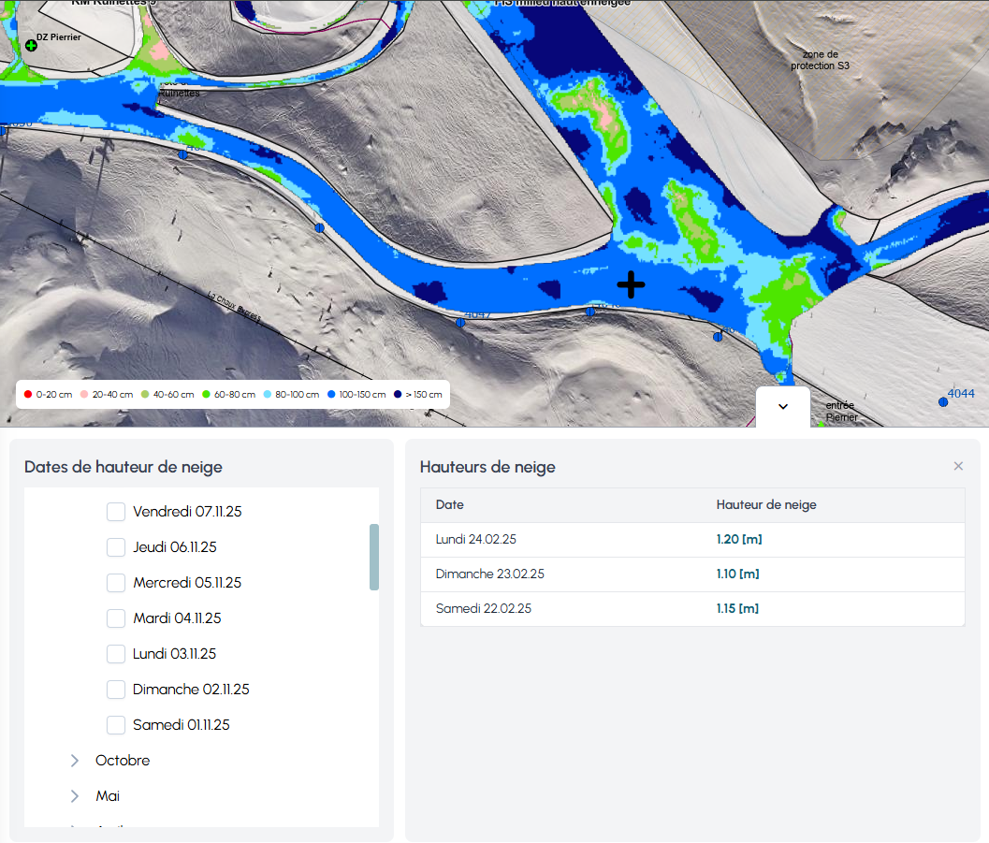
Task: Select the blue hydrant marker 4047
Action: [x=460, y=323]
